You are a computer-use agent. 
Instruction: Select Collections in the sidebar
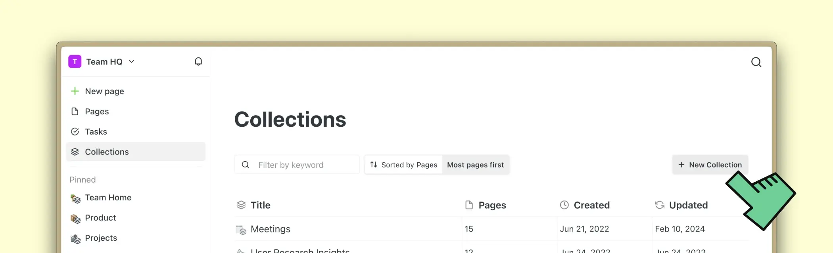pos(107,152)
